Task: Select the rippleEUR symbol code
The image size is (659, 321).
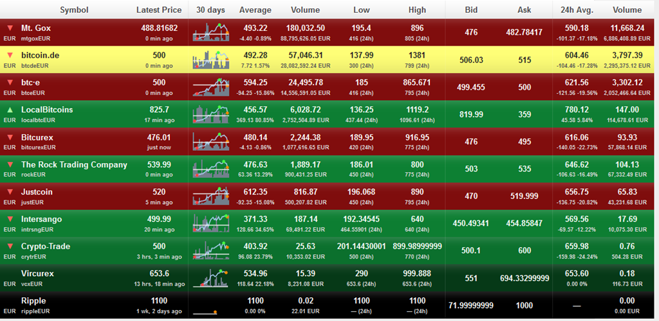Action: 35,311
